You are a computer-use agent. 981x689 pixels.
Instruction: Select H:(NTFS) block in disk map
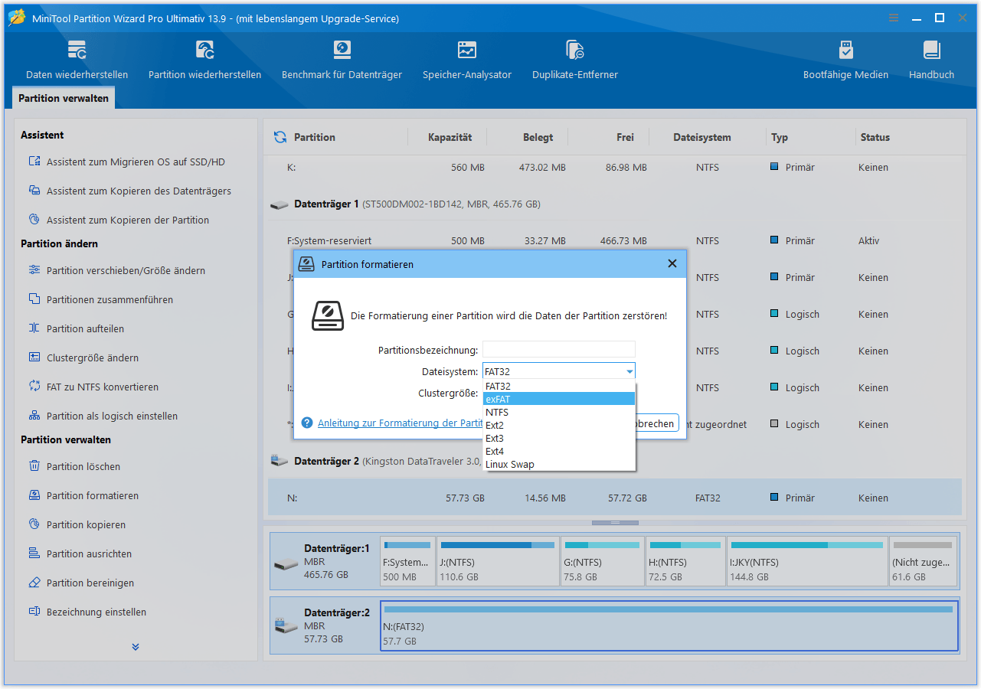point(685,561)
